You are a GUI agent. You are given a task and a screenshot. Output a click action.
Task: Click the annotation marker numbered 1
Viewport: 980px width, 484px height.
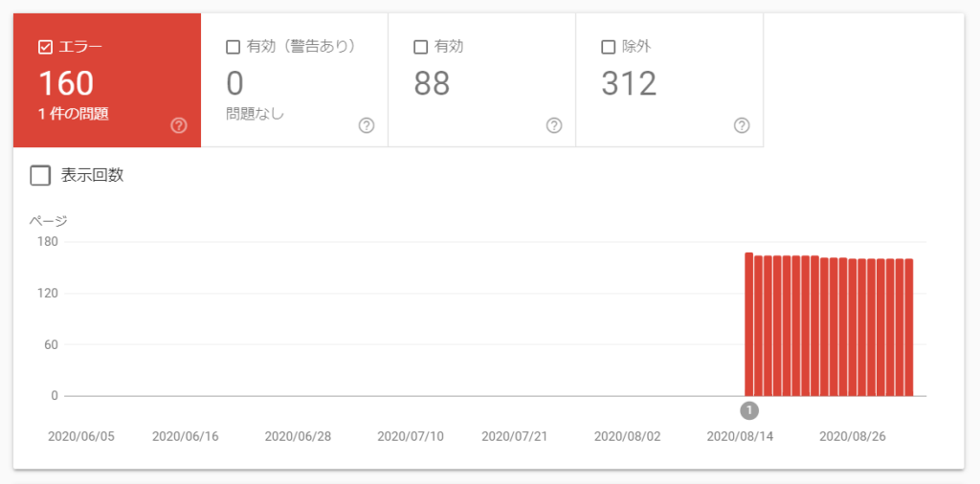(x=749, y=410)
